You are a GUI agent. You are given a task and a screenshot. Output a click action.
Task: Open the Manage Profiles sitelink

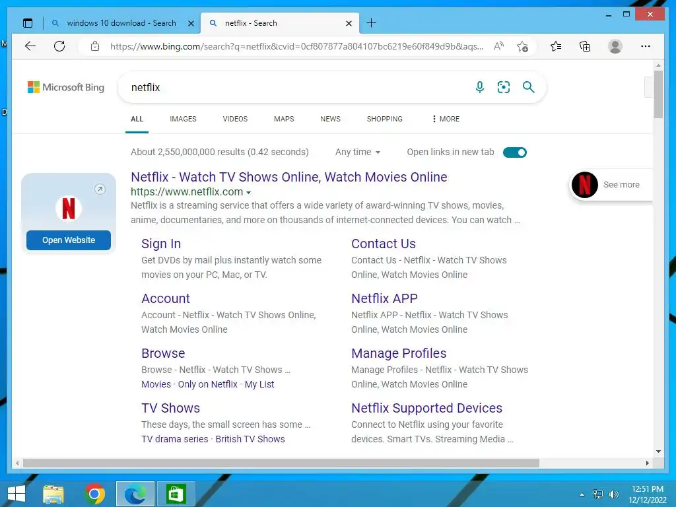tap(399, 353)
